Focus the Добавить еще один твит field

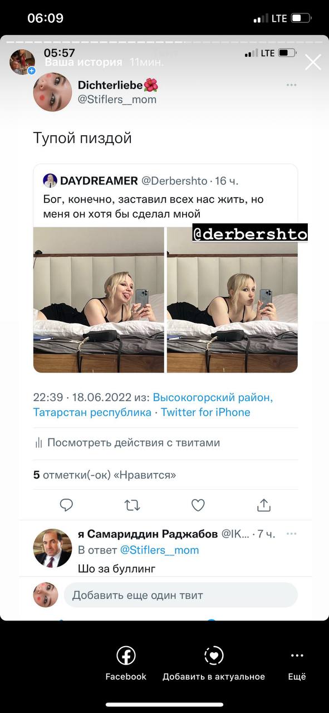click(x=180, y=595)
